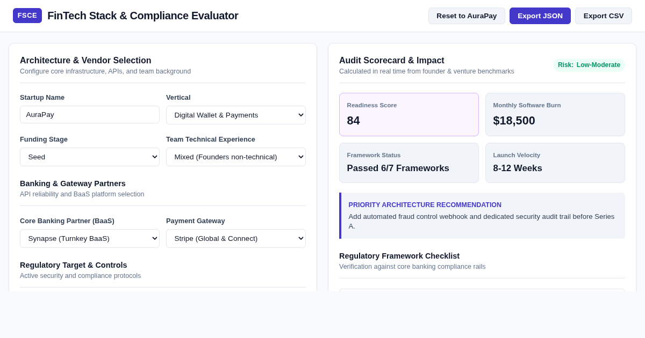Export results as JSON
The height and width of the screenshot is (338, 645).
click(x=540, y=16)
